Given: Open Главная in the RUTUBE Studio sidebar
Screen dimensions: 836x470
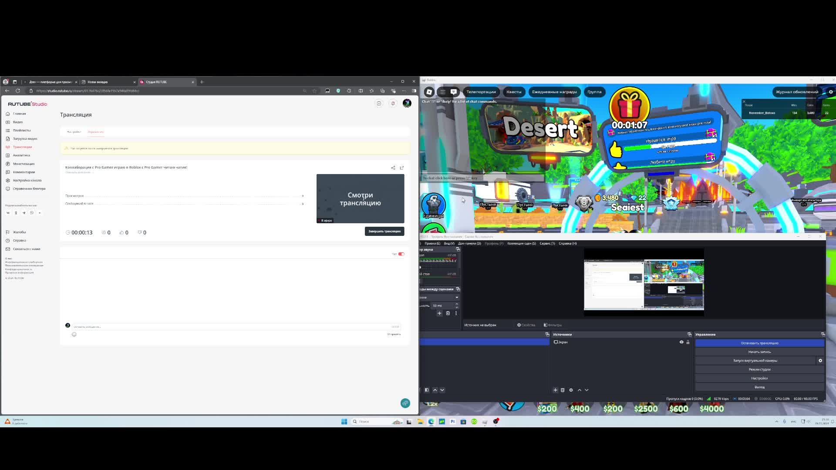Looking at the screenshot, I should (x=19, y=114).
